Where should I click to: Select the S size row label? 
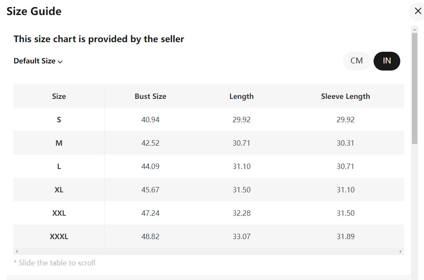(59, 120)
